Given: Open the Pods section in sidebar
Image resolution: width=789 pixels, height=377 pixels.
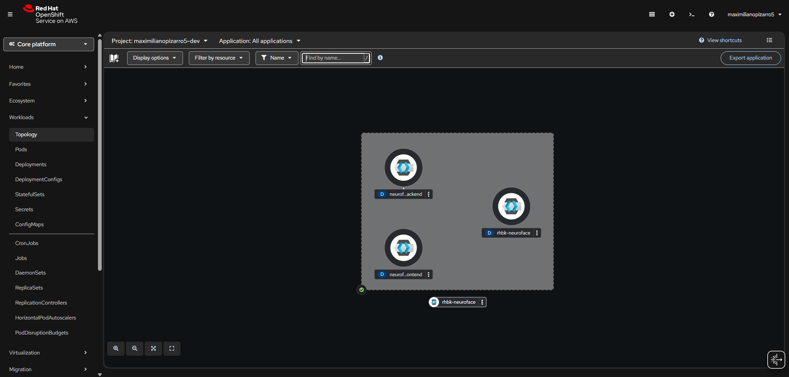Looking at the screenshot, I should (x=21, y=149).
